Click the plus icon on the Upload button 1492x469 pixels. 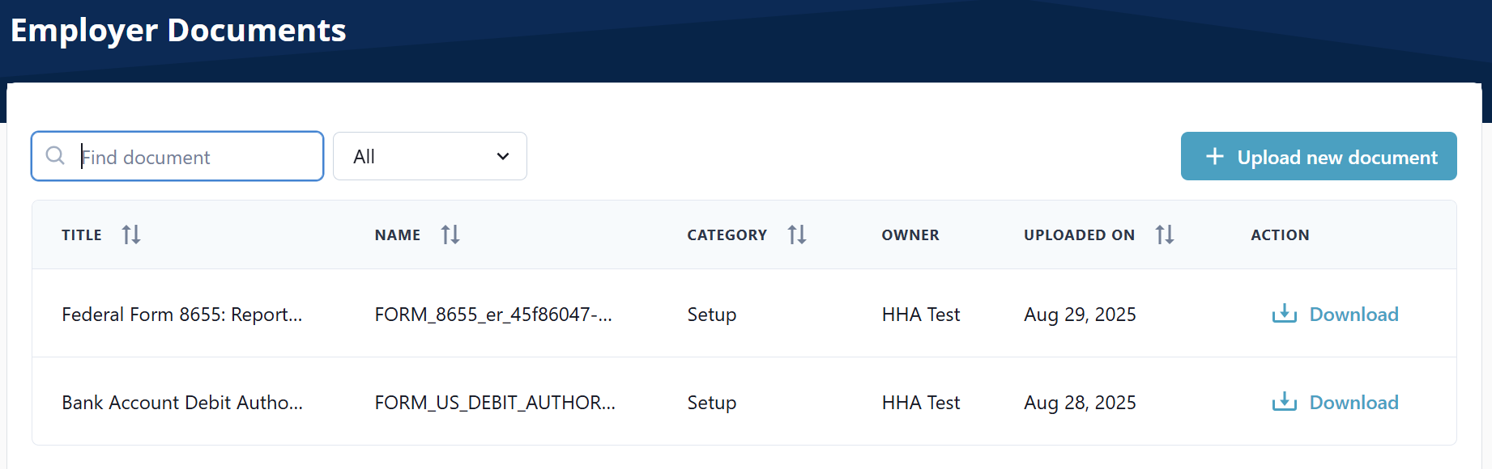tap(1214, 156)
